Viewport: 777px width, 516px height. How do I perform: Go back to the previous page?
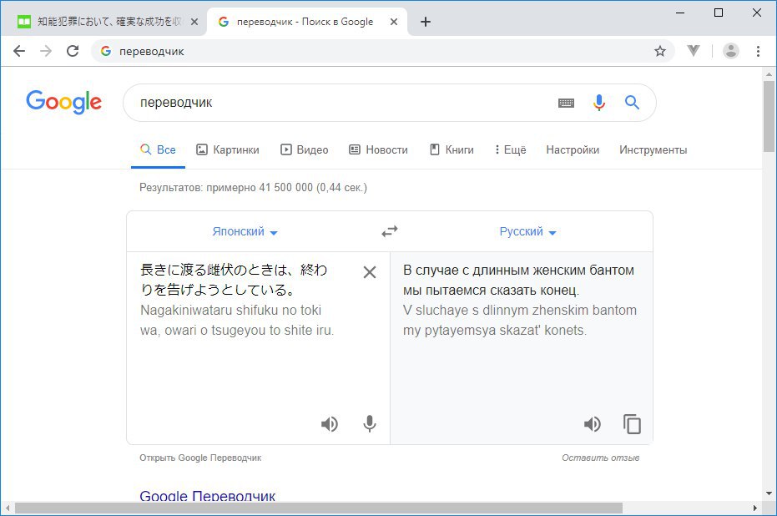[19, 51]
